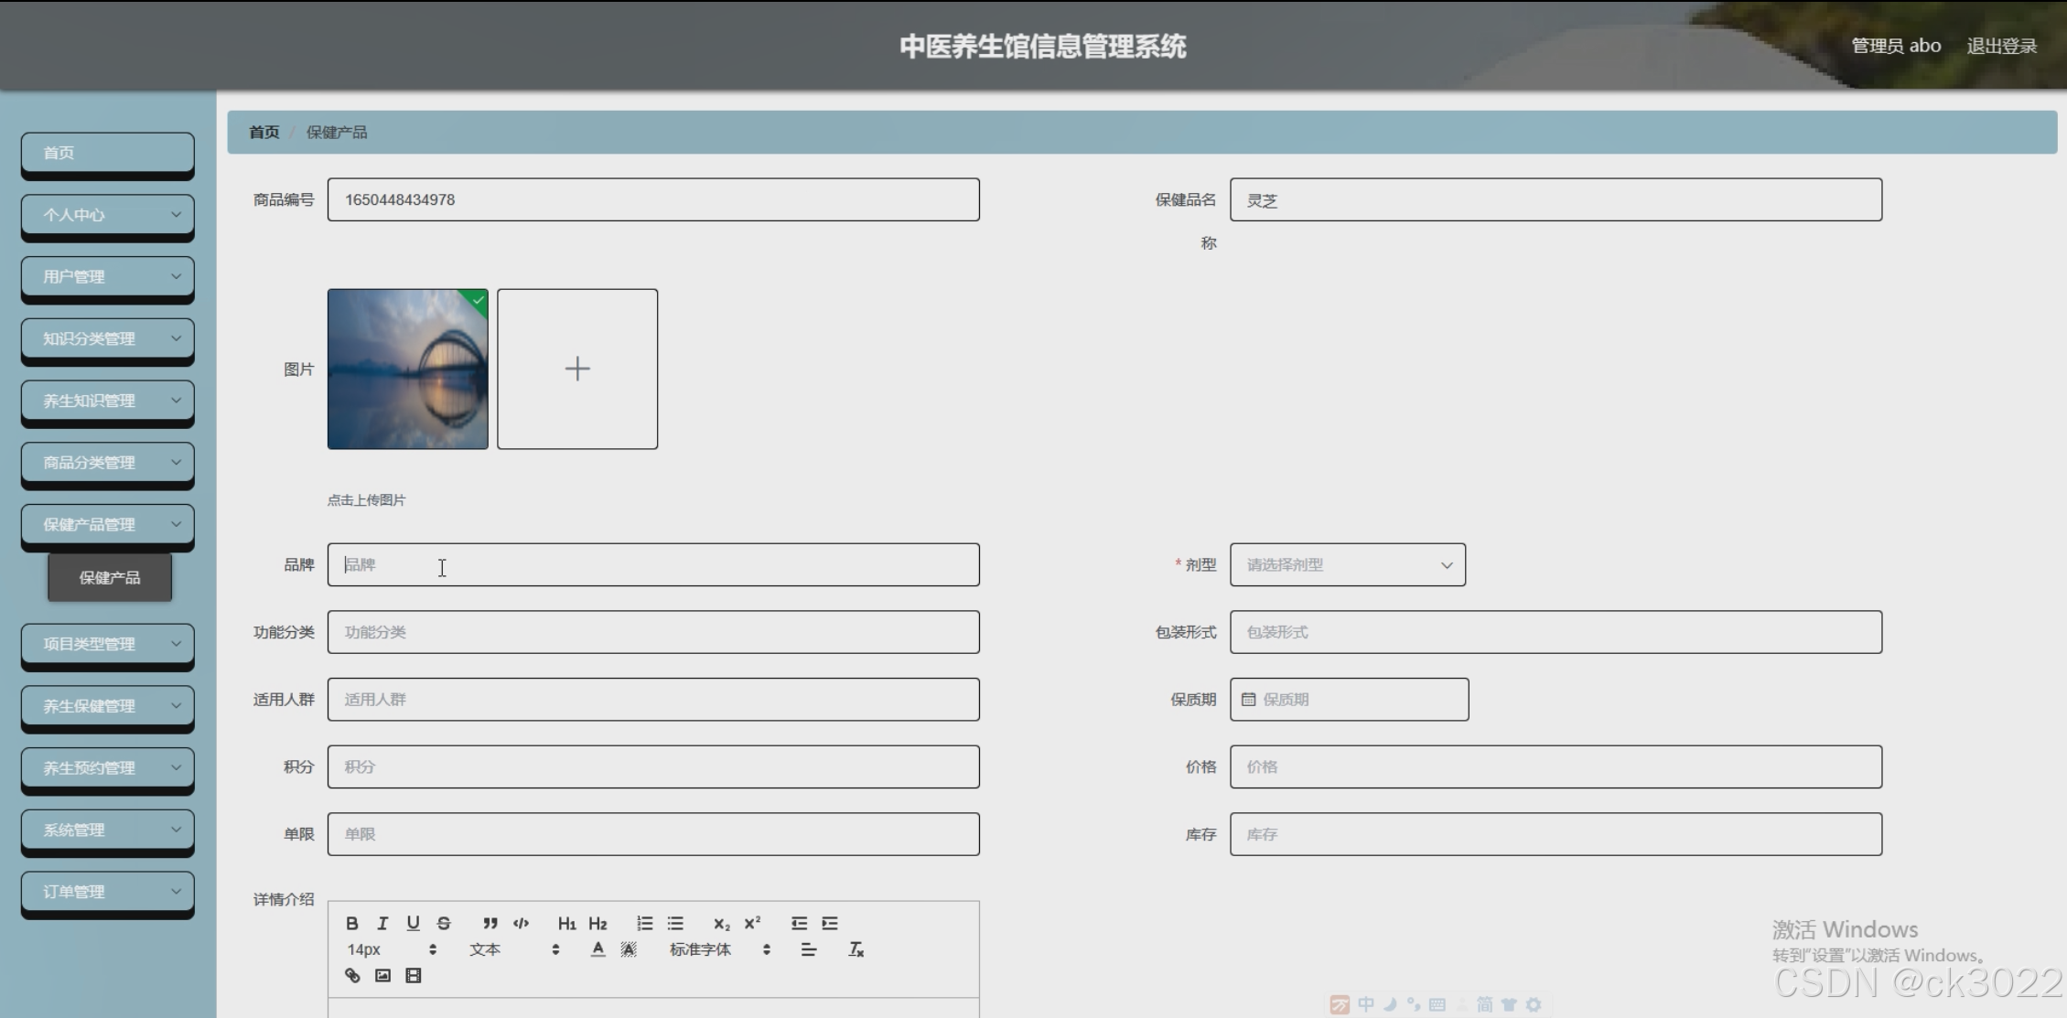This screenshot has width=2067, height=1018.
Task: Expand the 订单管理 sidebar menu
Action: pyautogui.click(x=108, y=891)
